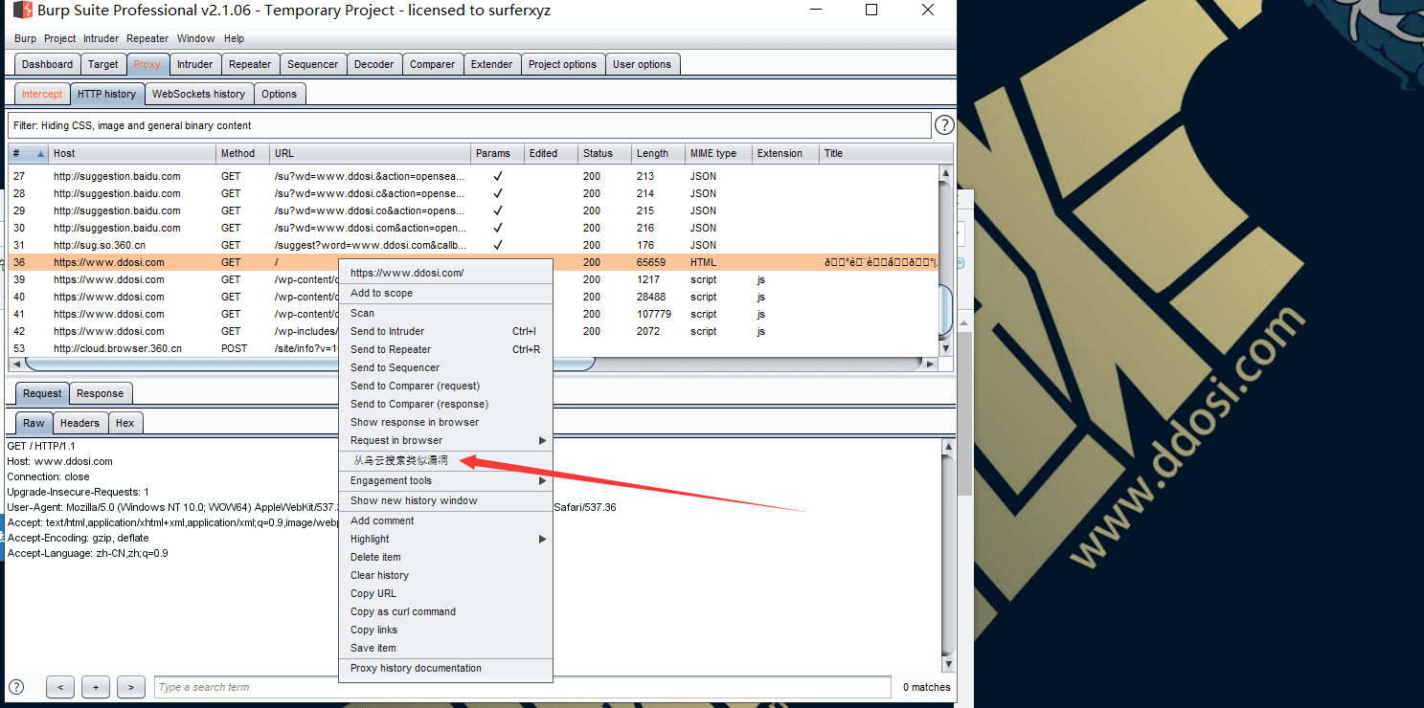1424x708 pixels.
Task: Click the Burp Suite logo icon in title bar
Action: [x=22, y=11]
